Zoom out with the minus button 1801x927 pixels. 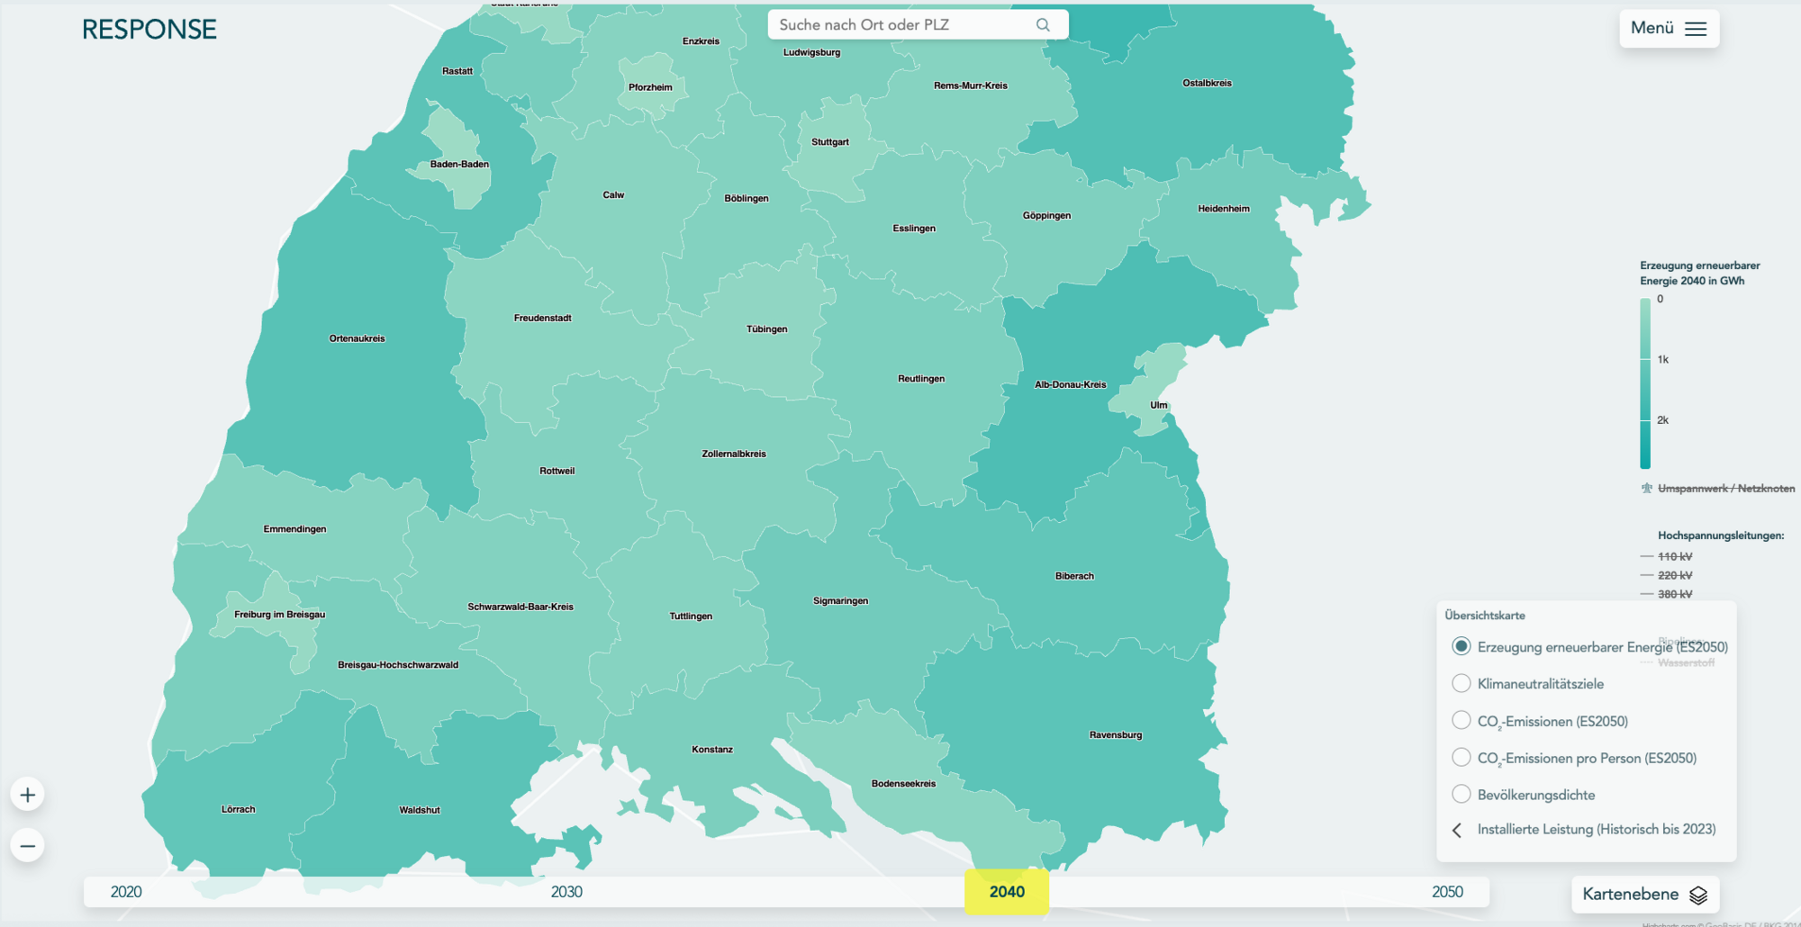(28, 846)
